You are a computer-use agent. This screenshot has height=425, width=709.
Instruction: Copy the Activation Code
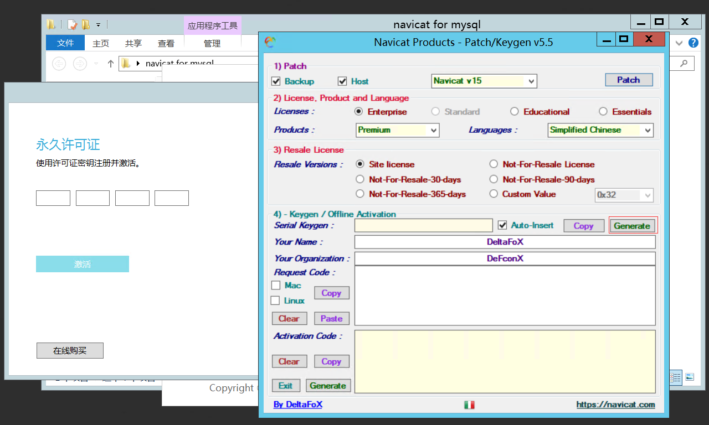(x=331, y=361)
